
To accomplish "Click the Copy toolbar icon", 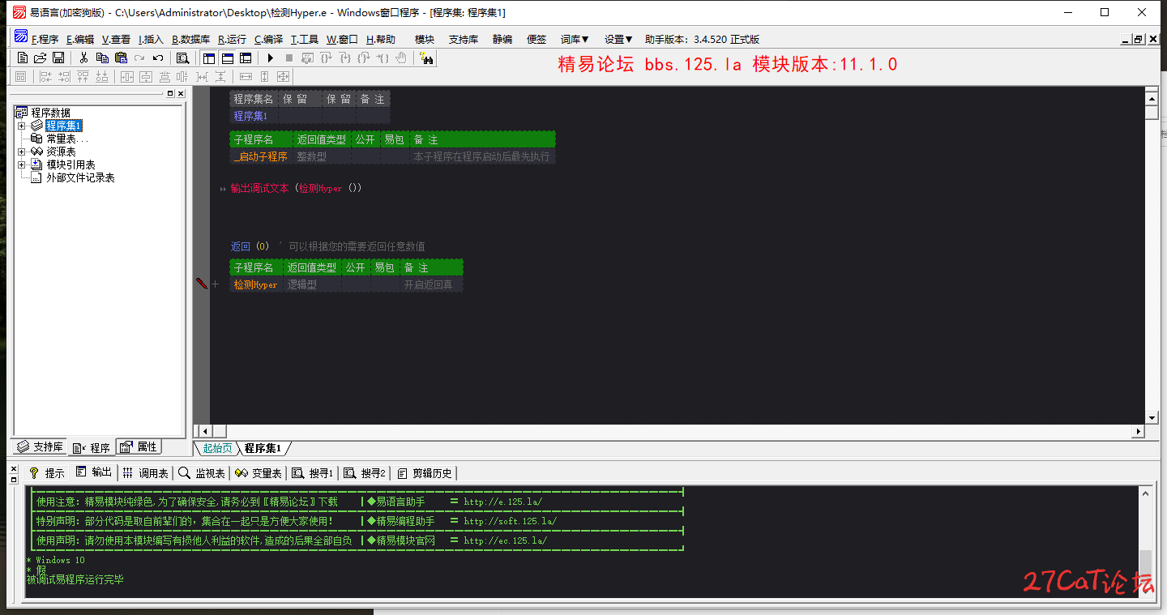I will pos(102,58).
